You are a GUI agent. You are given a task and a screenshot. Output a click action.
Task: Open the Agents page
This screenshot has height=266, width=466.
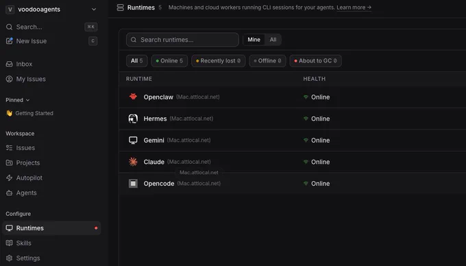pos(51,193)
